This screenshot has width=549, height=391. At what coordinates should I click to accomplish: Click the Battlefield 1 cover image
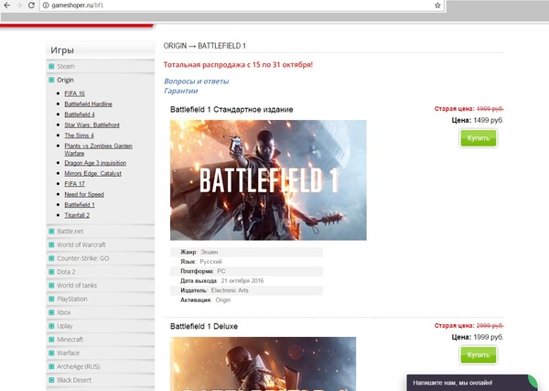pos(268,179)
